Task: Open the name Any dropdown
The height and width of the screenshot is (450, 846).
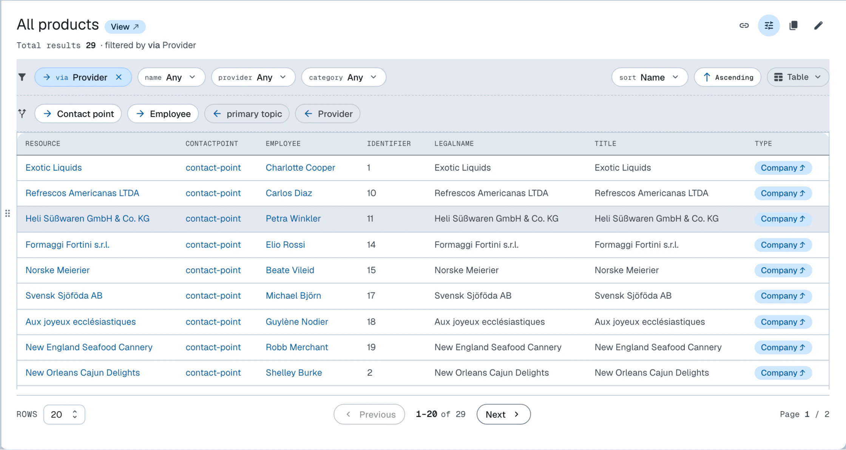Action: tap(171, 77)
